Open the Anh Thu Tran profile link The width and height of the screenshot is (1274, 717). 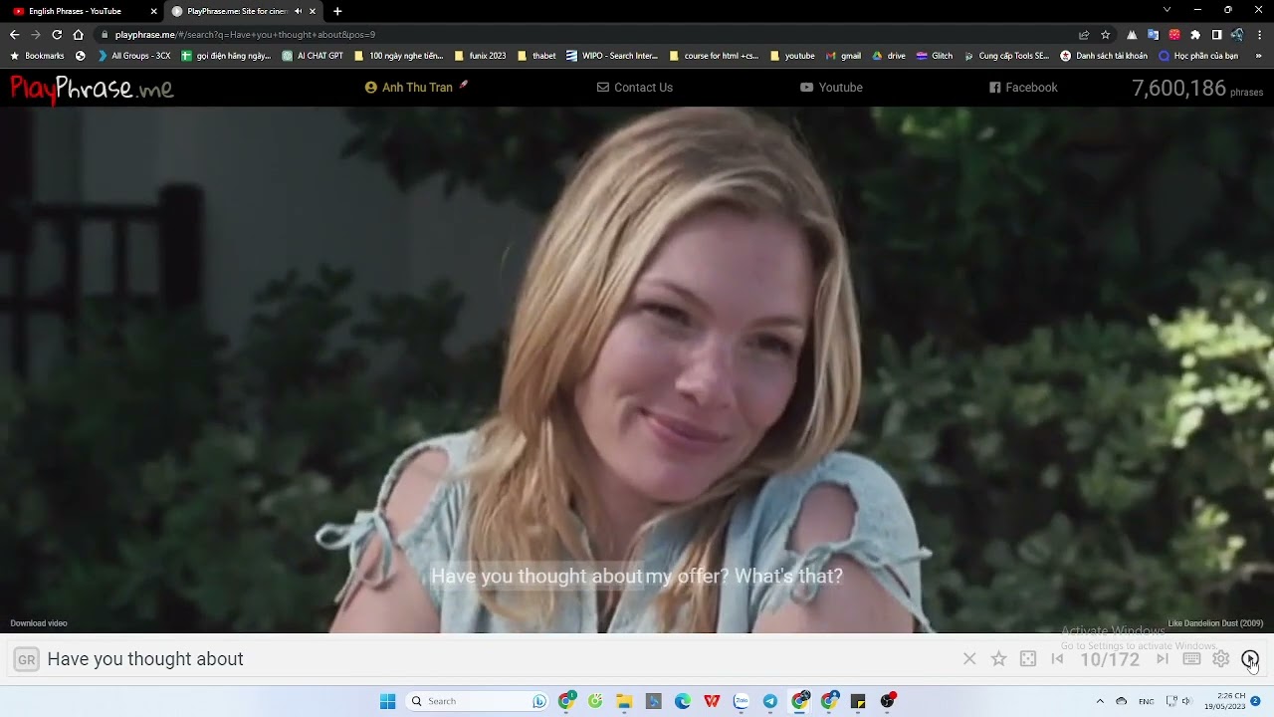coord(416,88)
